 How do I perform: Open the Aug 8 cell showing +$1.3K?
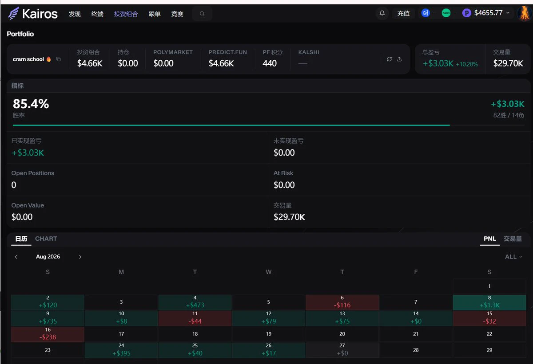489,302
